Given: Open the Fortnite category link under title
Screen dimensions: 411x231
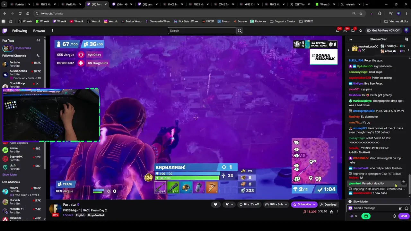Looking at the screenshot, I should coord(68,215).
